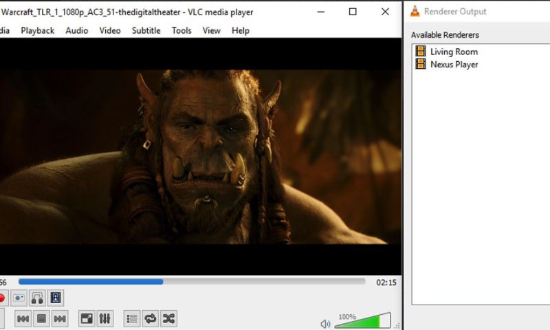This screenshot has width=550, height=330.
Task: Open the Audio menu
Action: 76,30
